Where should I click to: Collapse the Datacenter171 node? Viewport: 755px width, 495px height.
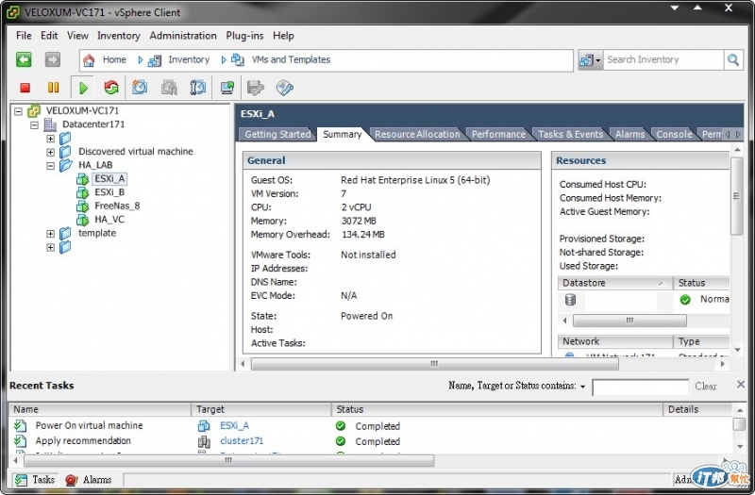(x=34, y=124)
